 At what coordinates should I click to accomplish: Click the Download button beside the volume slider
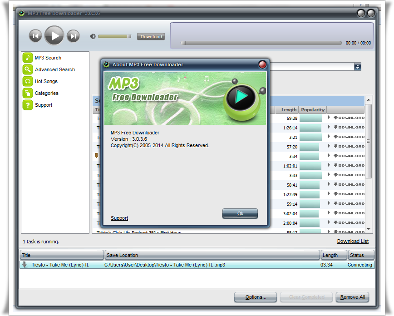pos(151,36)
